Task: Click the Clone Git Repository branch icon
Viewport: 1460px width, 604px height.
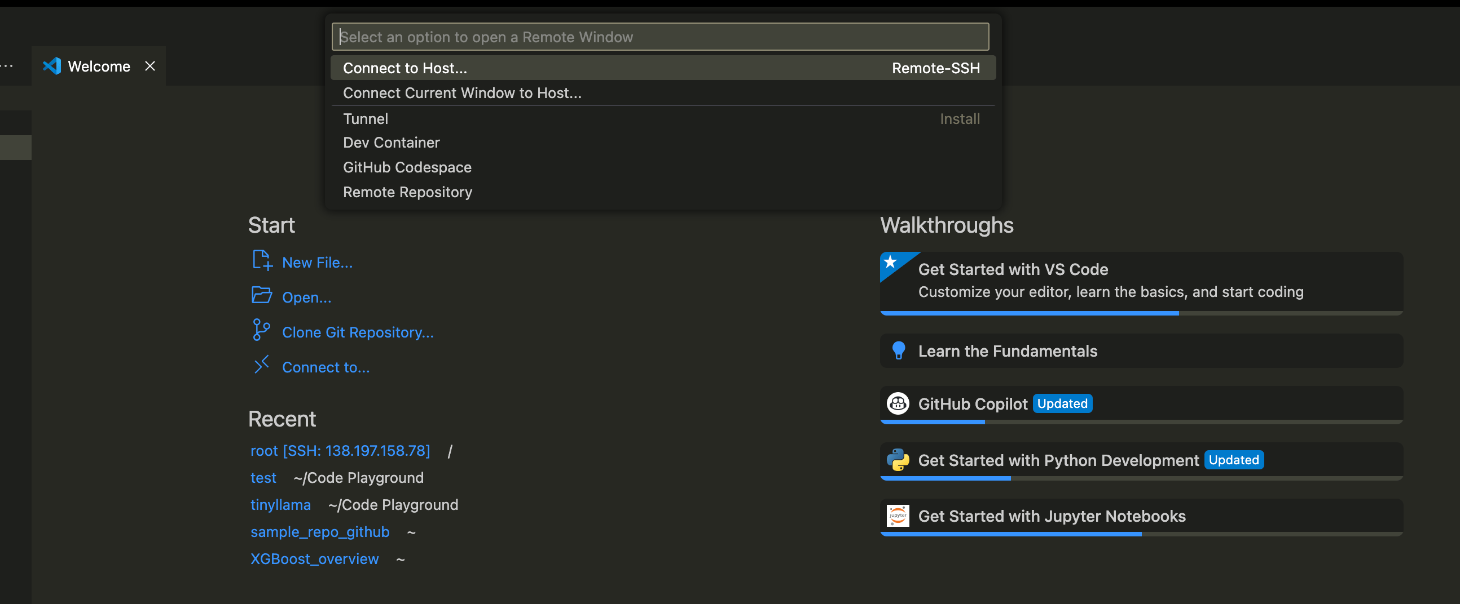Action: pyautogui.click(x=261, y=330)
